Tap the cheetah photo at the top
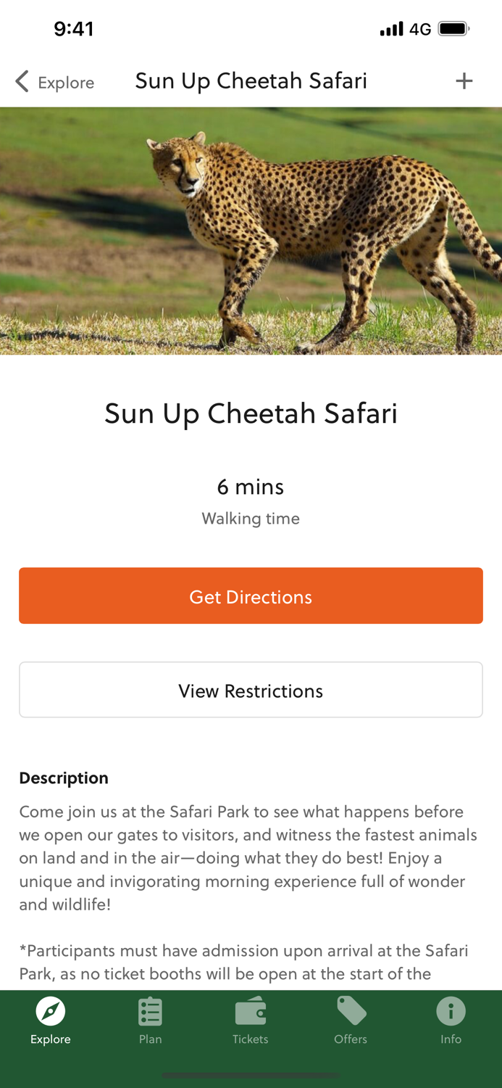 tap(251, 231)
